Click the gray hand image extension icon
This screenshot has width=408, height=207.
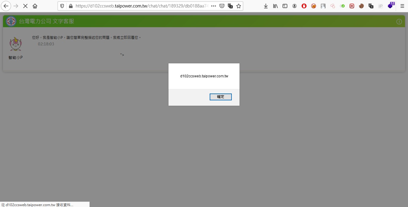click(x=323, y=6)
